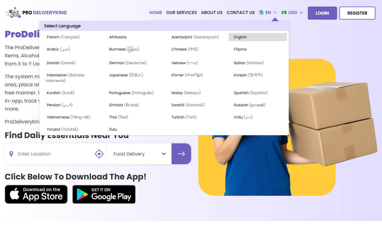Click the Click Below To Download heading
Viewport: 382px width, 225px height.
(75, 177)
